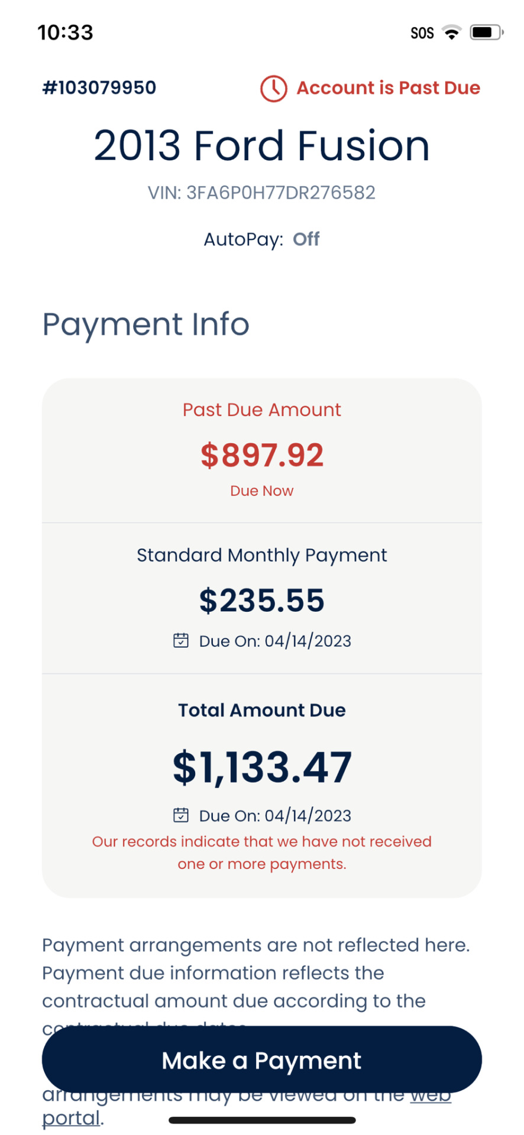Screen dimensions: 524x1135
Task: Tap the red past due clock icon
Action: pyautogui.click(x=273, y=88)
